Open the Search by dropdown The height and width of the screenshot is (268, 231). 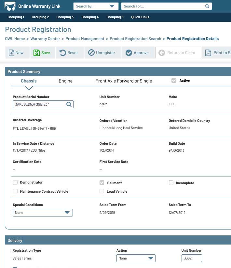(96, 6)
